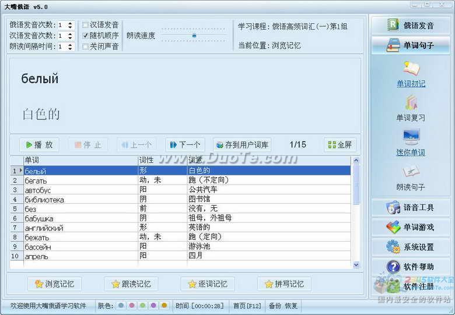
Task: Increase 朗读间隔时间 with up arrow
Action: 70,44
